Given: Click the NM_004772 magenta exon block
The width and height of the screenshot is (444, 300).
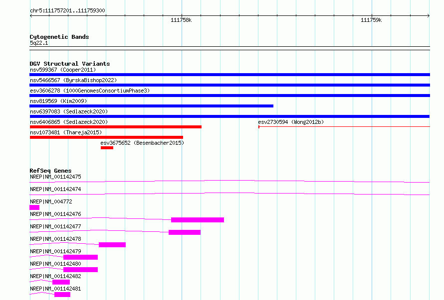Looking at the screenshot, I should coord(34,207).
